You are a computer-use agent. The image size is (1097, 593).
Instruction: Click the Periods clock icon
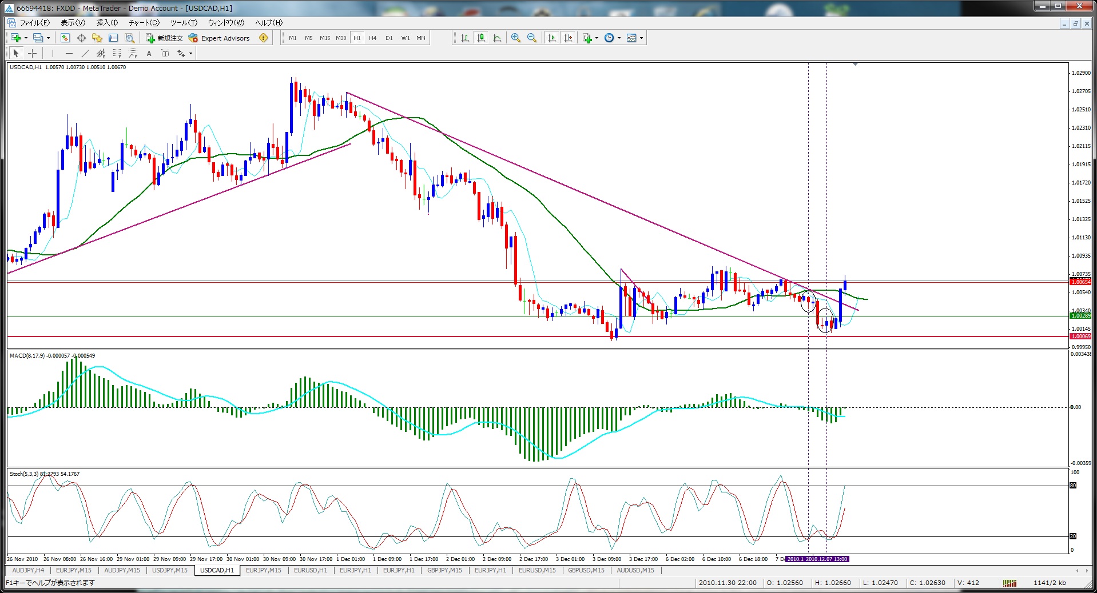609,38
